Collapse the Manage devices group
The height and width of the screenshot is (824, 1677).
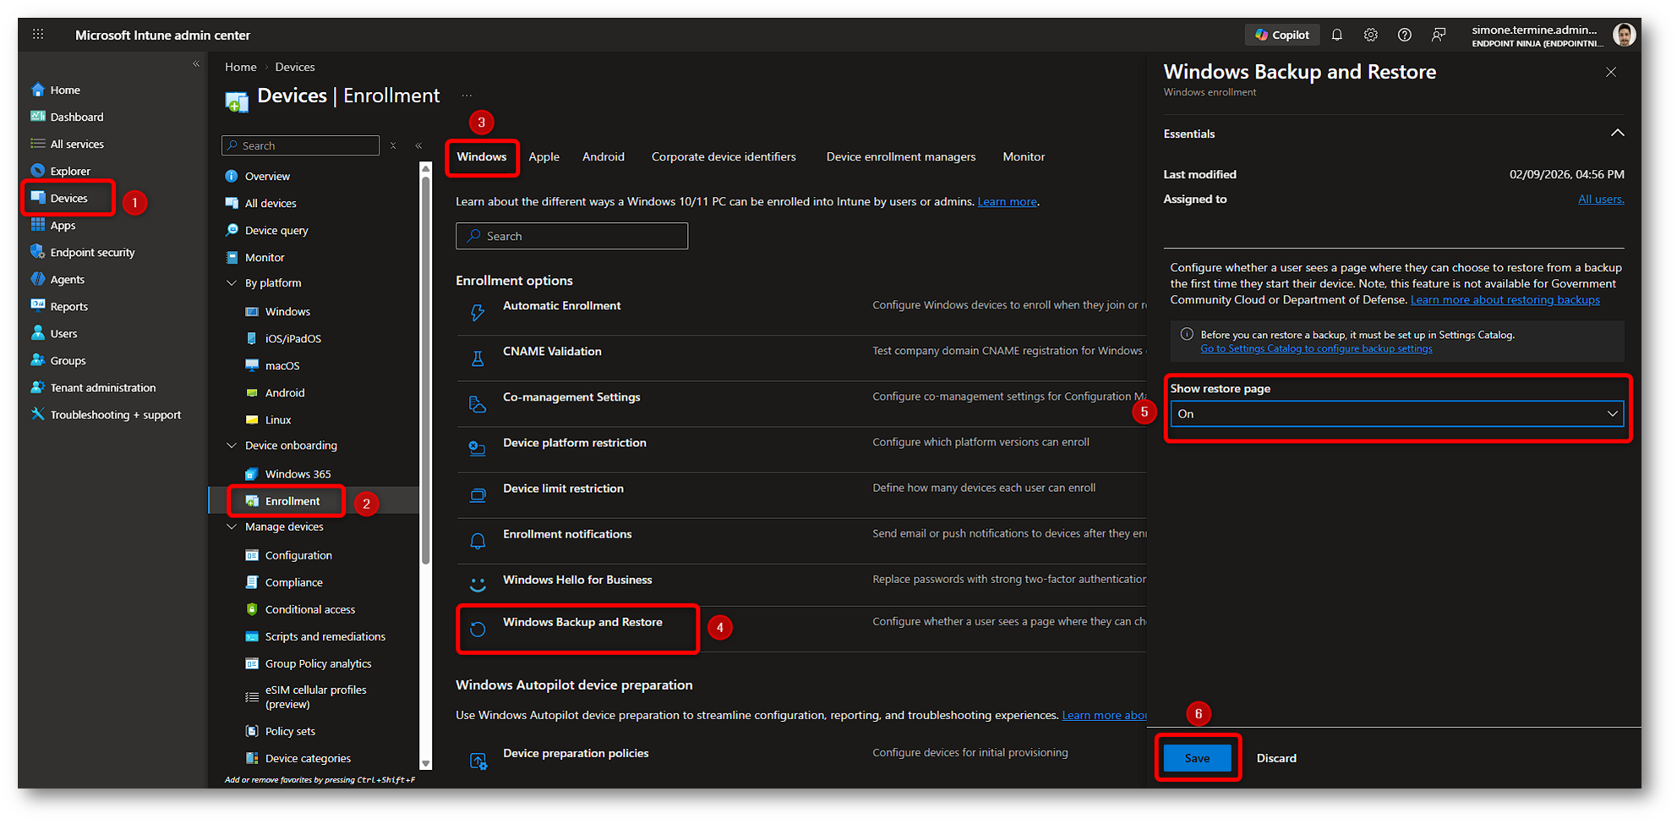tap(232, 526)
